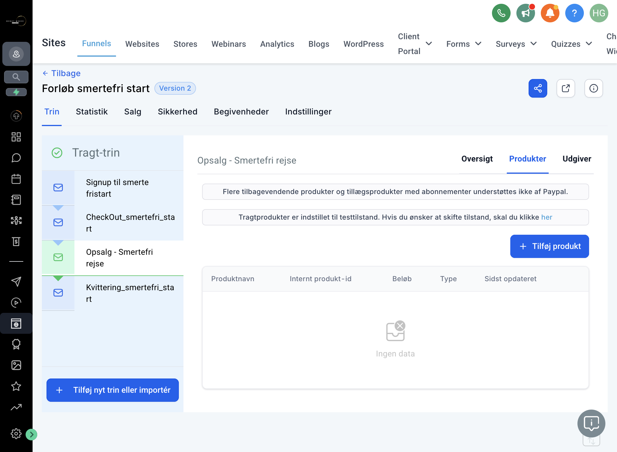Open the megaphone announcements icon

[x=525, y=13]
